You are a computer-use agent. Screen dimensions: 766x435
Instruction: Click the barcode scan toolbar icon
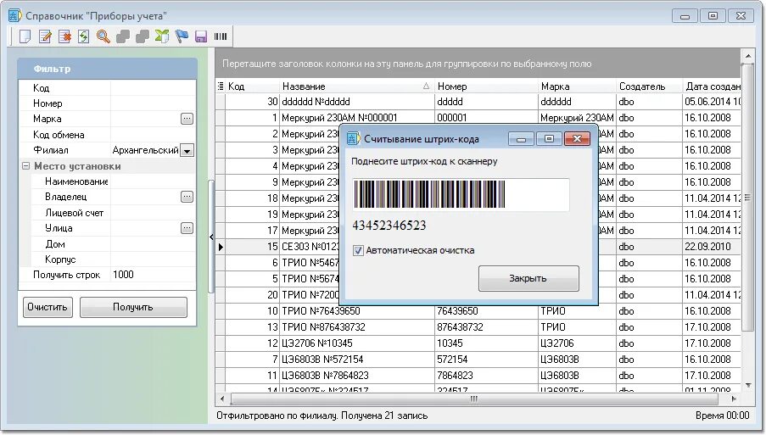point(221,36)
